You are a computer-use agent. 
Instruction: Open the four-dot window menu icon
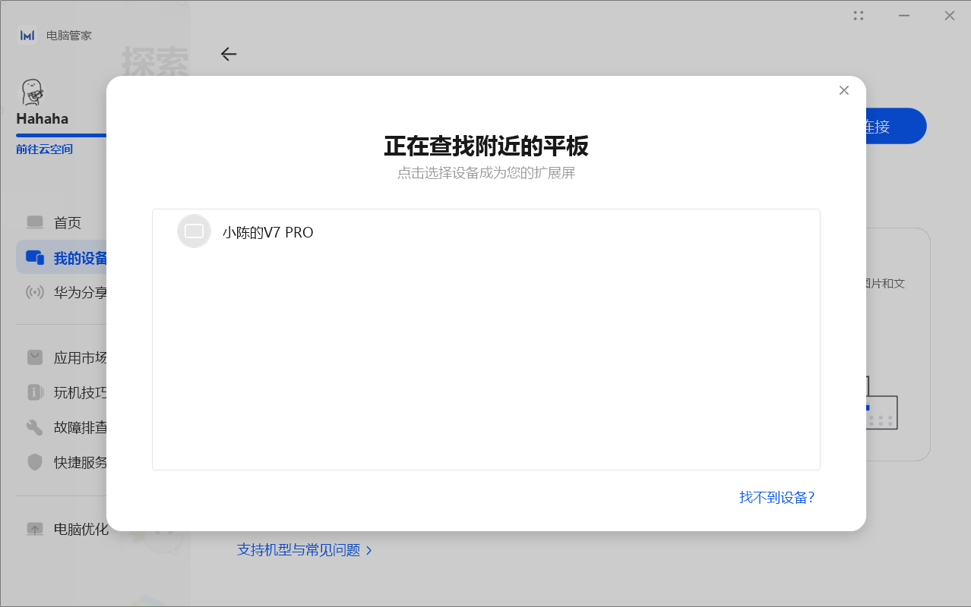click(859, 15)
